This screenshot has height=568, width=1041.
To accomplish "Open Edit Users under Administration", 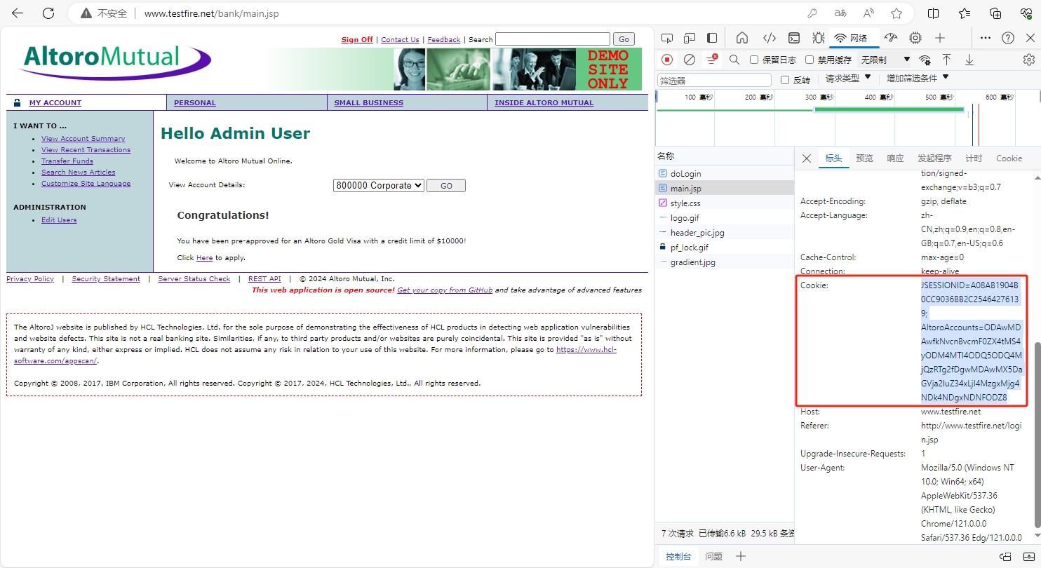I will click(x=59, y=220).
